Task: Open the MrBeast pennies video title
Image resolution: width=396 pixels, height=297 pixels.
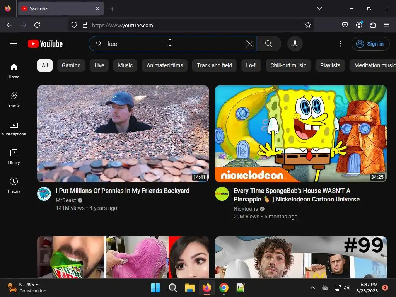Action: click(123, 191)
